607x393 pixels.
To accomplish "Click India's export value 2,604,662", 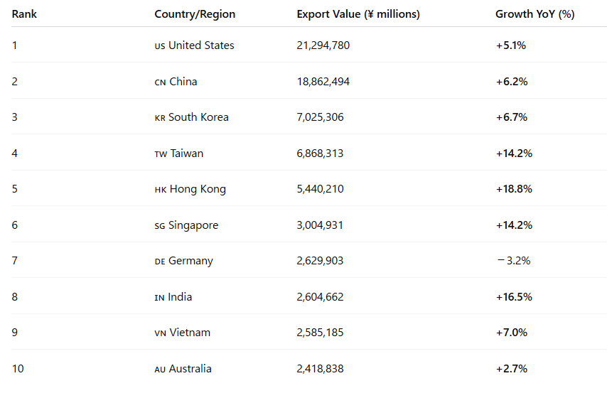I will (320, 297).
